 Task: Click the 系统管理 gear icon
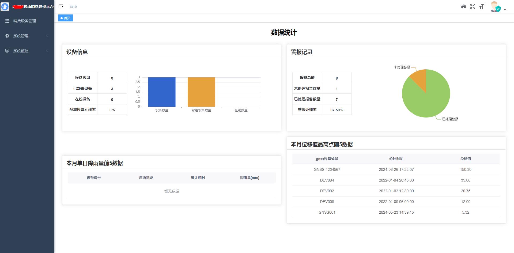pos(7,36)
